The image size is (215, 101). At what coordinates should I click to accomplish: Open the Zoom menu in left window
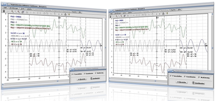pos(23,9)
